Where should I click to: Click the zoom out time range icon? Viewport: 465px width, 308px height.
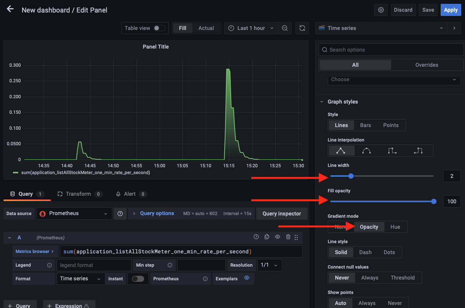click(285, 28)
